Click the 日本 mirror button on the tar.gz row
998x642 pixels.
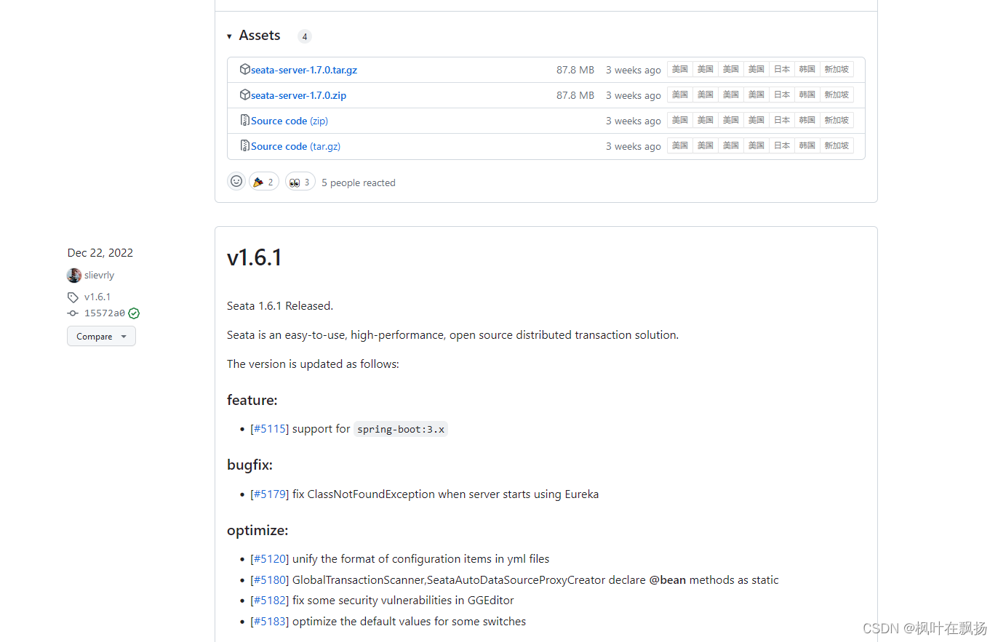[781, 69]
